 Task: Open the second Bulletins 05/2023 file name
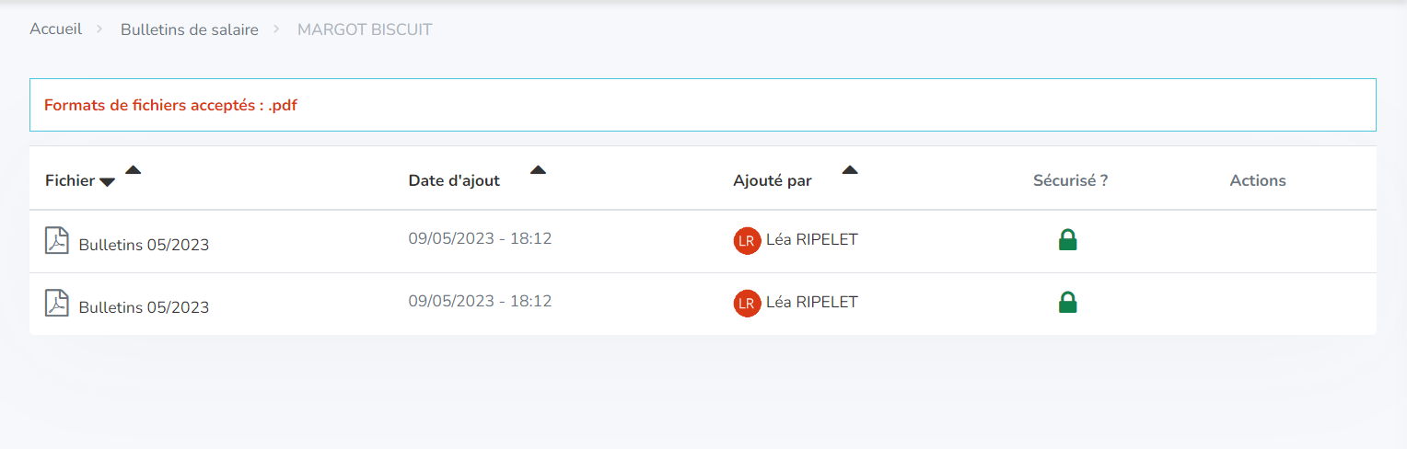[x=144, y=307]
